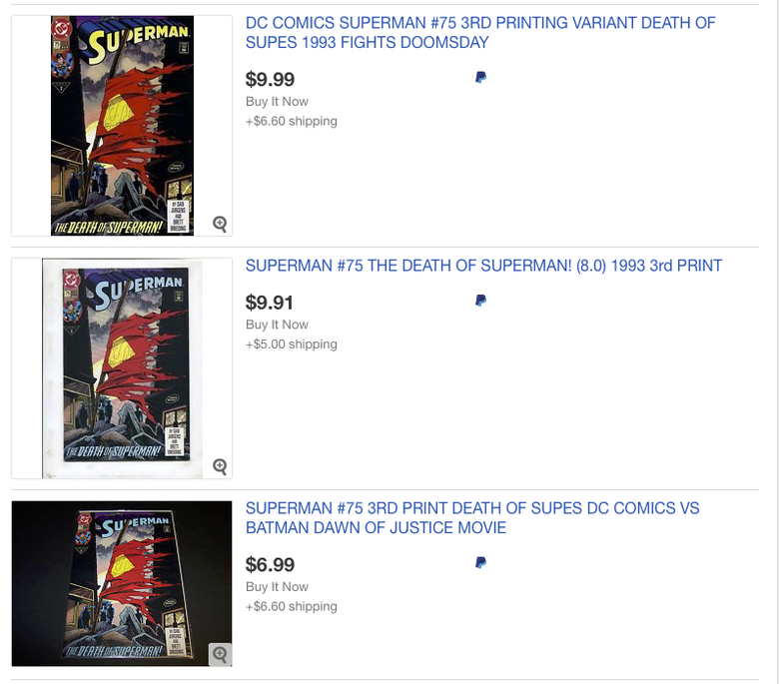This screenshot has width=779, height=684.
Task: Click the third comic thumbnail on black background
Action: pyautogui.click(x=122, y=583)
